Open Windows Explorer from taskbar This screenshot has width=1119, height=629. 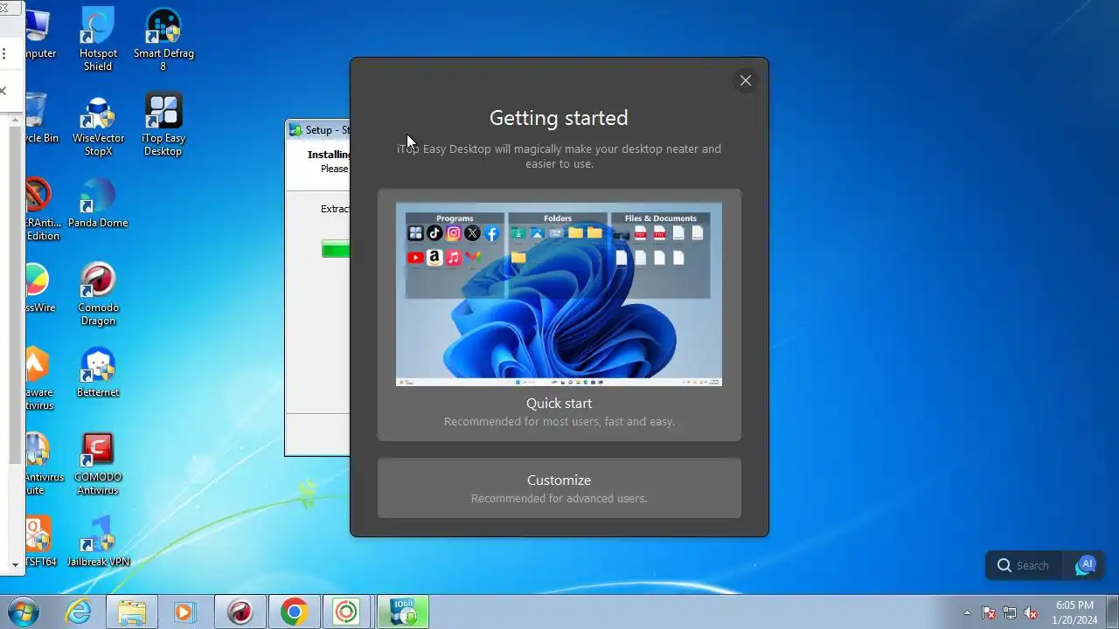click(x=132, y=612)
